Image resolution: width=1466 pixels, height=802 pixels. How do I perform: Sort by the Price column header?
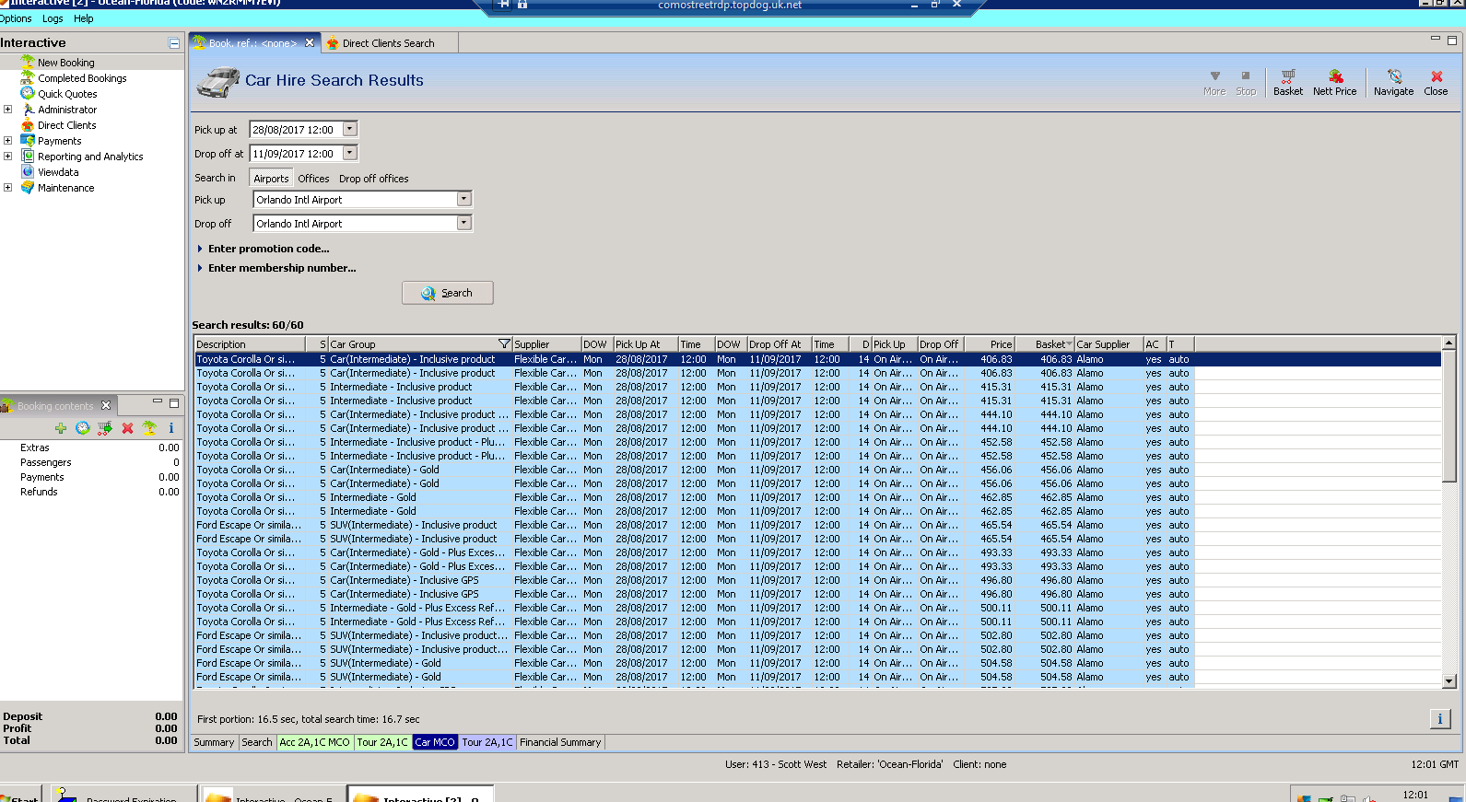click(x=991, y=344)
